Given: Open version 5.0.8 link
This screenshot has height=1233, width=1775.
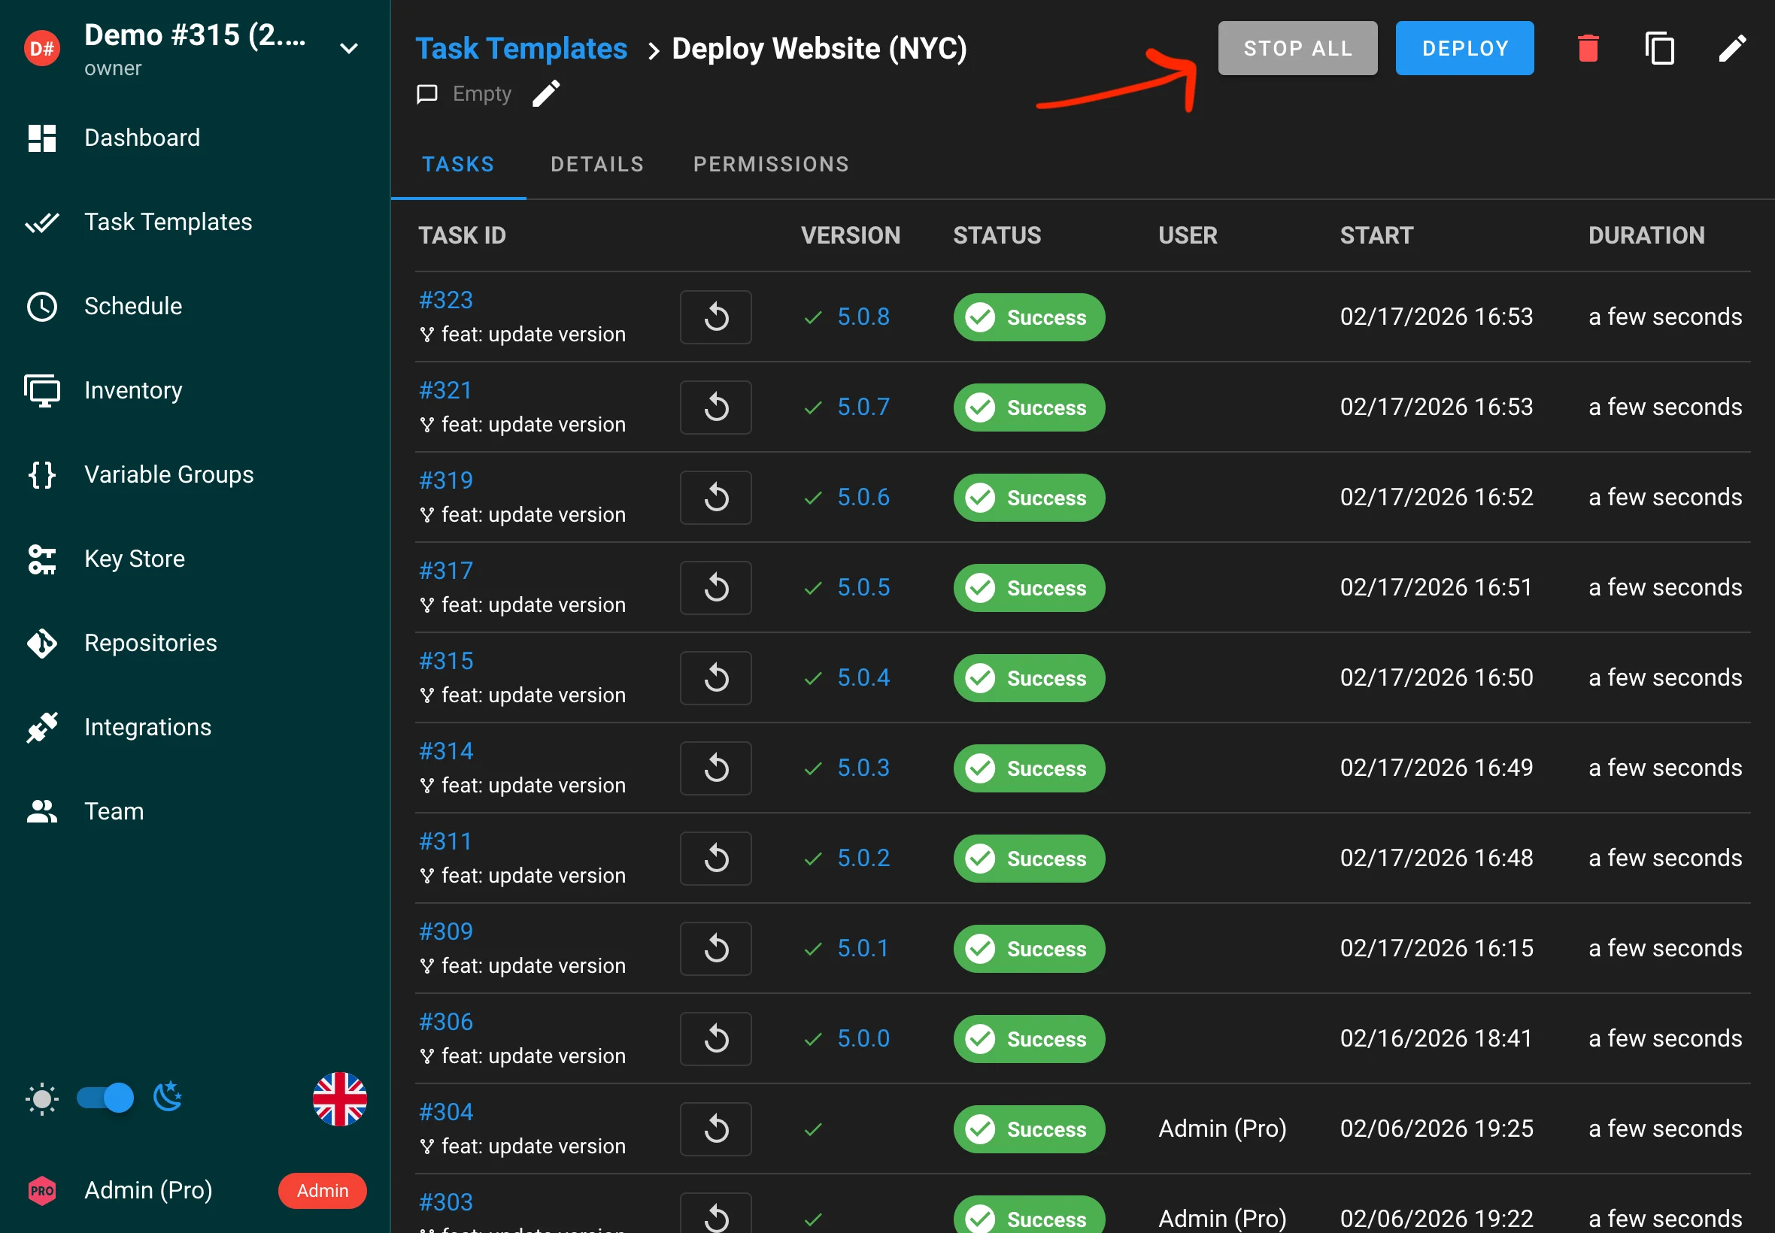Looking at the screenshot, I should tap(863, 317).
